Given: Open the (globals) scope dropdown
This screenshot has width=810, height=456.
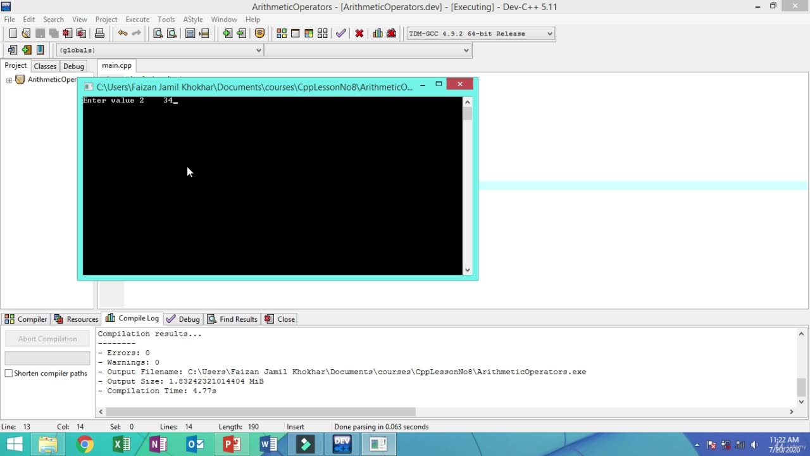Looking at the screenshot, I should [x=160, y=50].
